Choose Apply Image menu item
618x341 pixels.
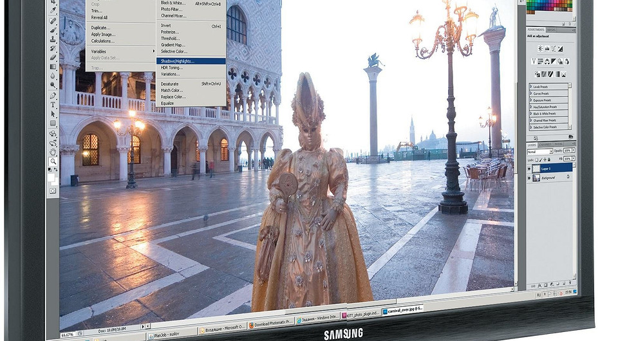[103, 34]
